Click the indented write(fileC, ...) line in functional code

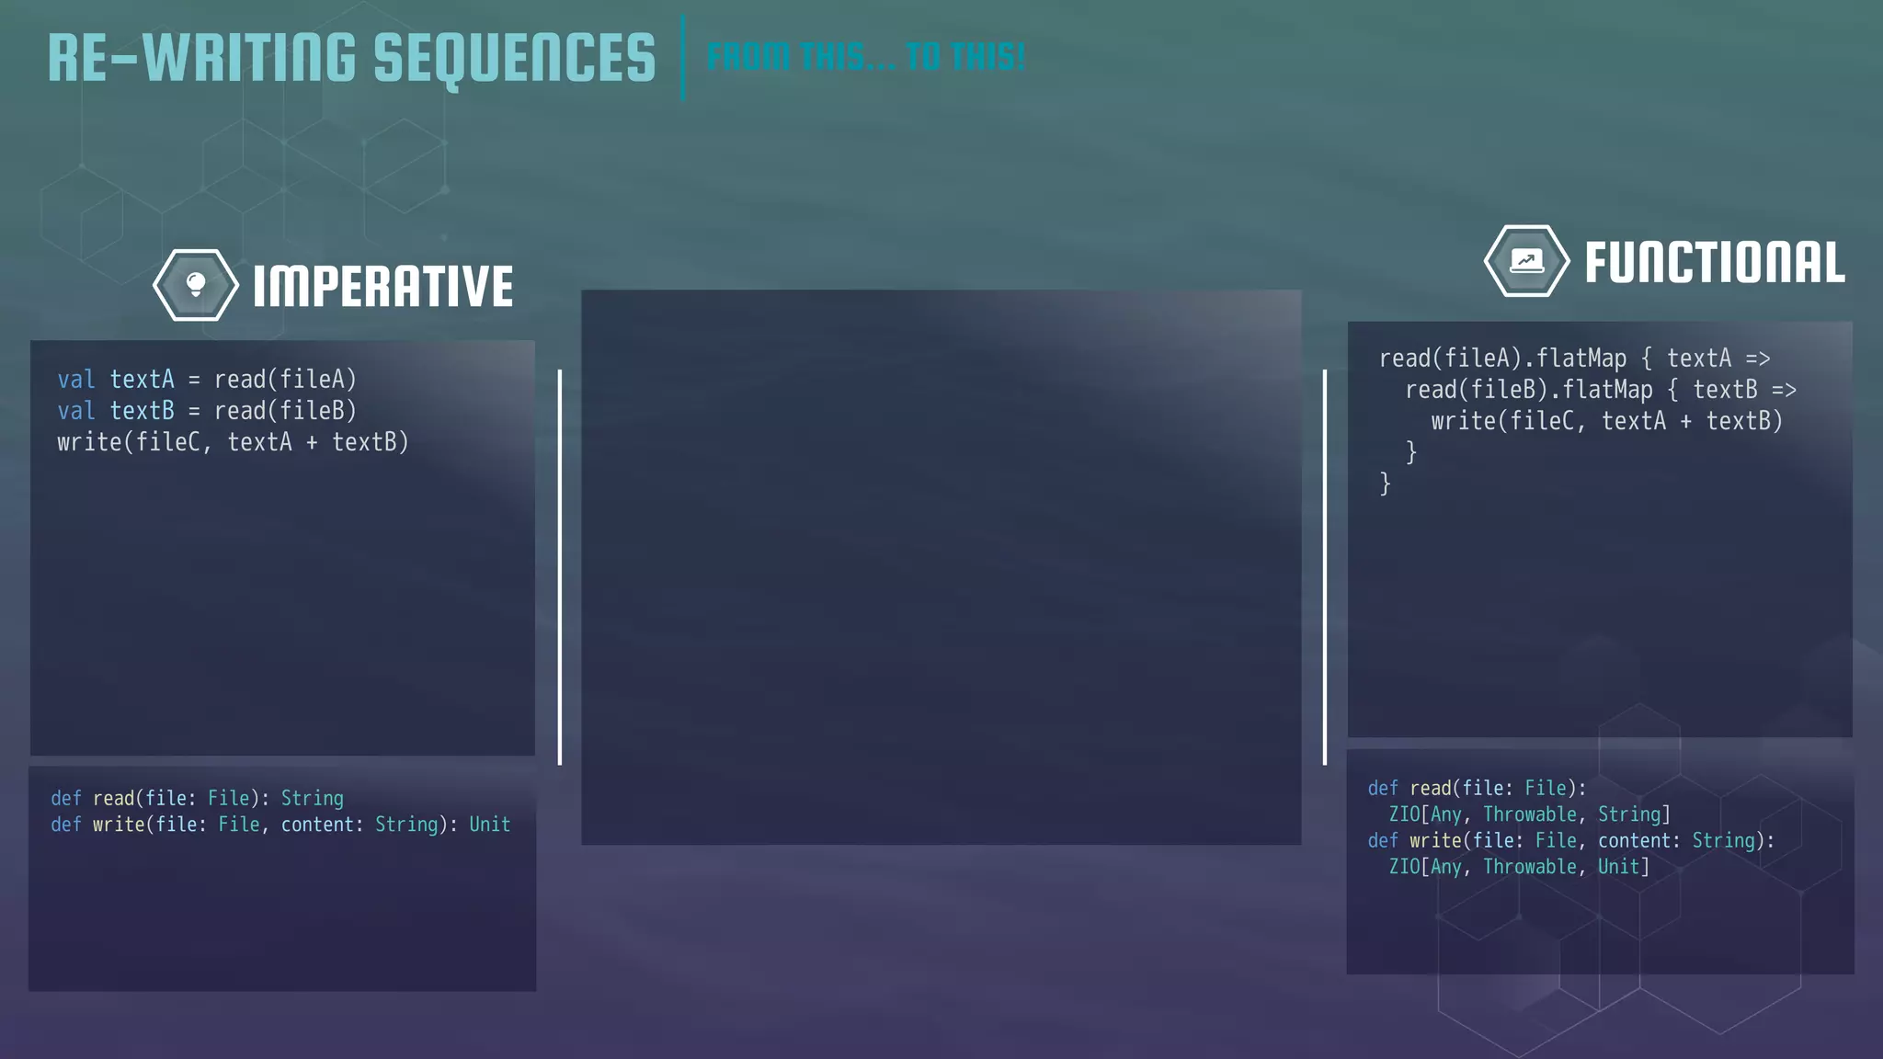1607,421
